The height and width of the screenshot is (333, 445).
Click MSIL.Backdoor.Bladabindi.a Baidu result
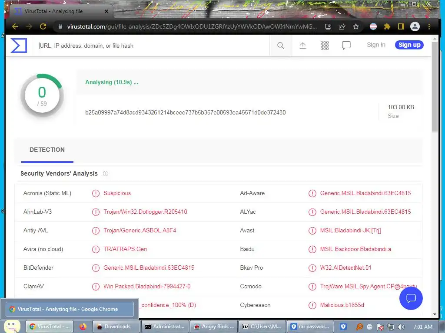pyautogui.click(x=355, y=249)
